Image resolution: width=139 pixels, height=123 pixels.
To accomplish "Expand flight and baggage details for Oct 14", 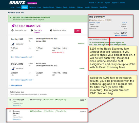I will (22, 57).
